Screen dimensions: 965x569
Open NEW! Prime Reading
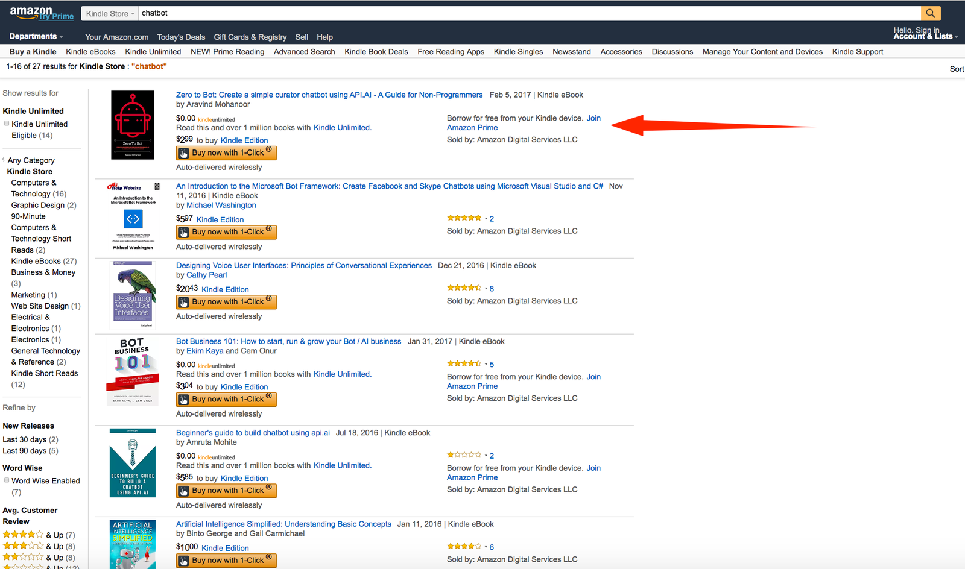(x=227, y=52)
